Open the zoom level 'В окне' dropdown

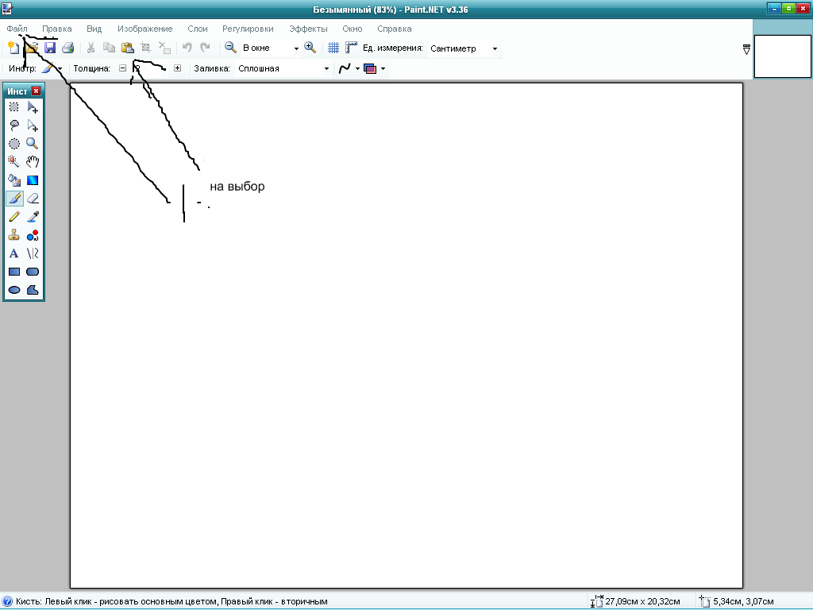pyautogui.click(x=296, y=48)
